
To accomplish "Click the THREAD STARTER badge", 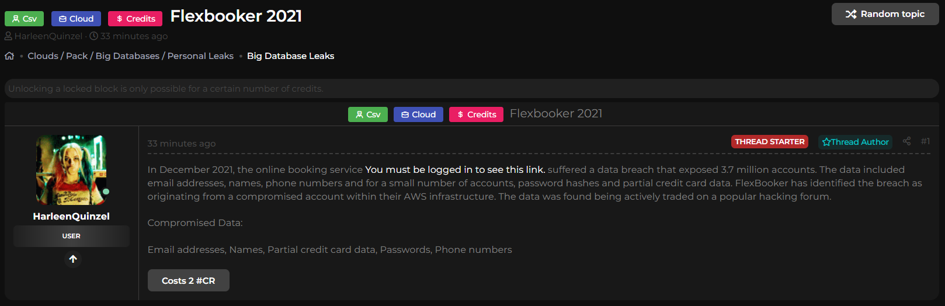I will [769, 142].
